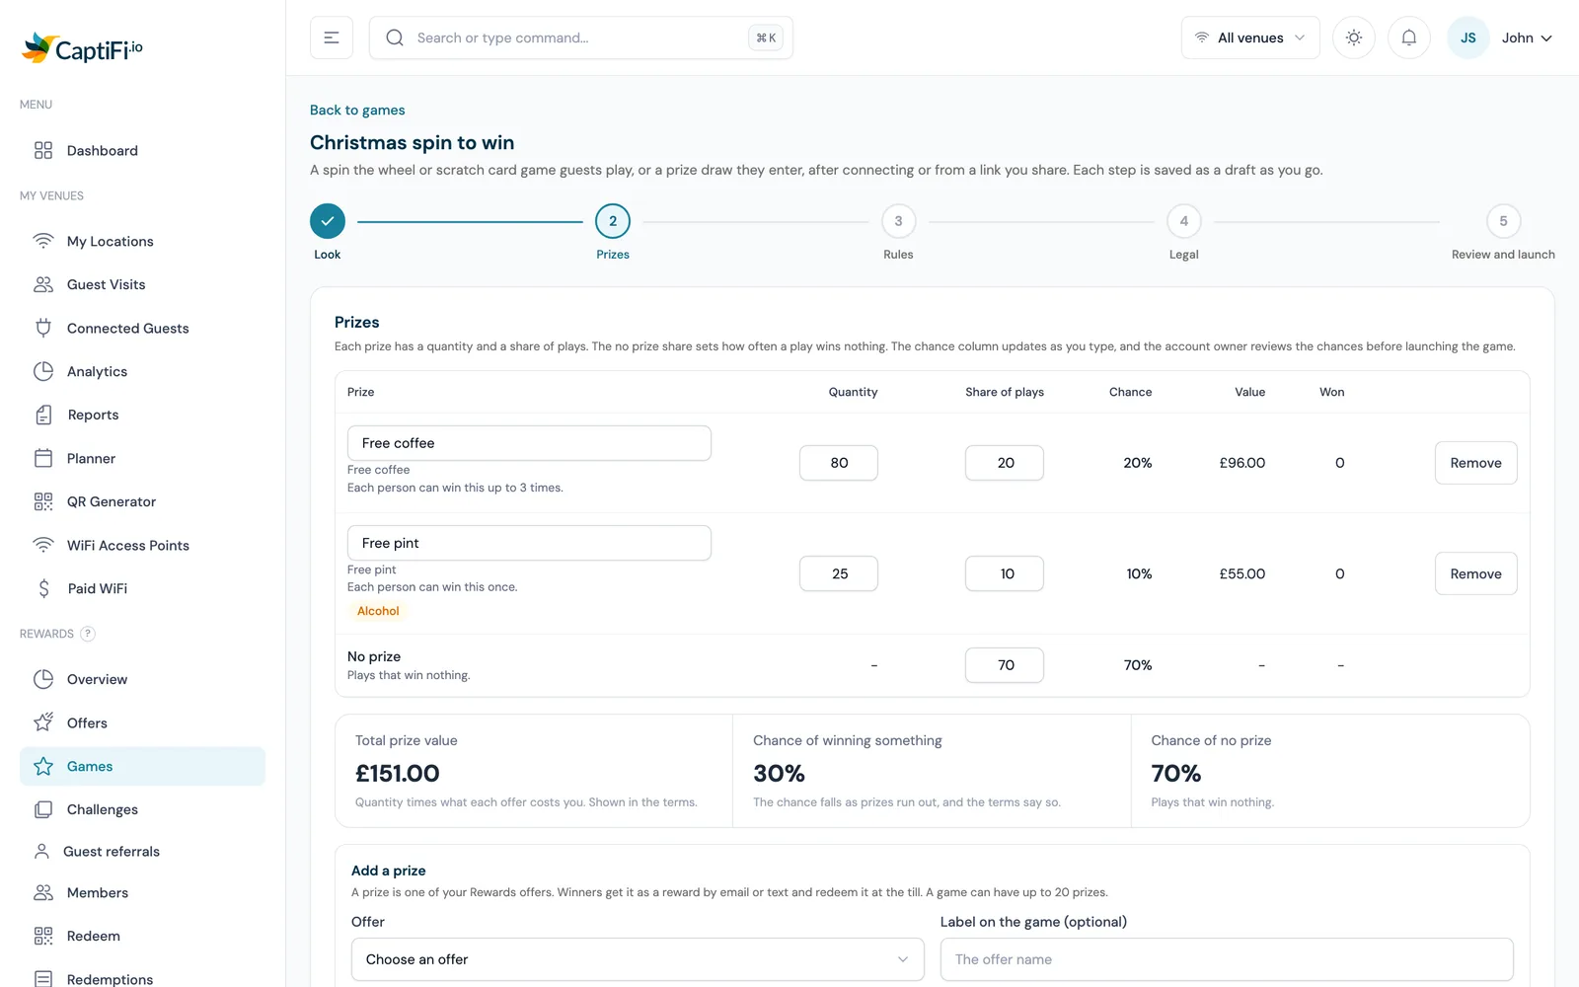Click the ⌘K shortcut badge
This screenshot has height=987, width=1579.
(x=766, y=38)
